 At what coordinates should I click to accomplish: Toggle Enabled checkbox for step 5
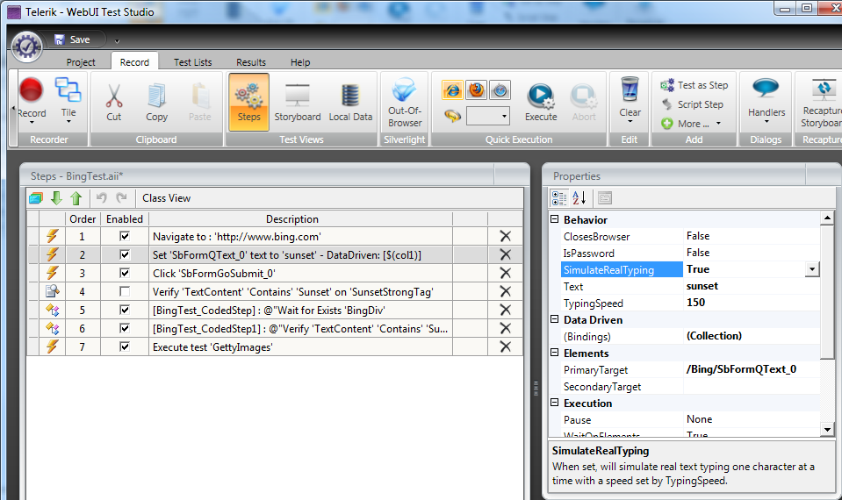tap(125, 310)
